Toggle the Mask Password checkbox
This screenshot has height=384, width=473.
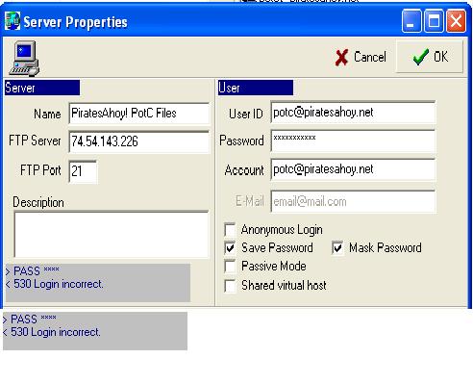[337, 248]
